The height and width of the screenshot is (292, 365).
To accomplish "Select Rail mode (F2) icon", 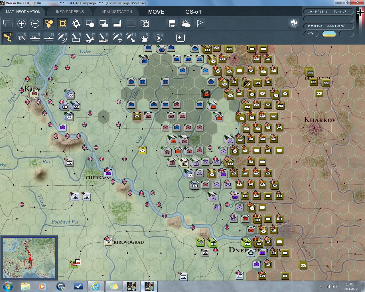I will click(21, 38).
